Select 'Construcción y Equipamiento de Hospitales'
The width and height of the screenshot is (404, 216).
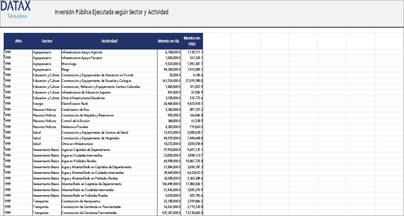(x=109, y=138)
